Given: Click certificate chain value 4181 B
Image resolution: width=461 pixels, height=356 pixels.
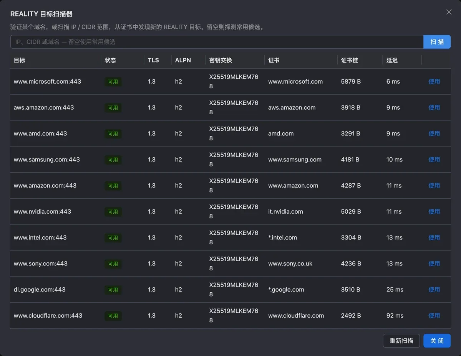Looking at the screenshot, I should click(350, 160).
